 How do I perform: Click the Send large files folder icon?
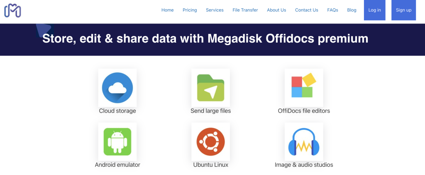tap(210, 88)
